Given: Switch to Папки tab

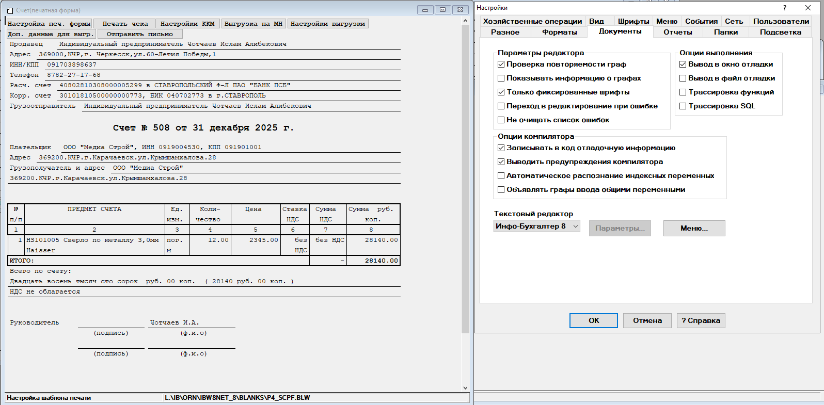Looking at the screenshot, I should click(726, 32).
